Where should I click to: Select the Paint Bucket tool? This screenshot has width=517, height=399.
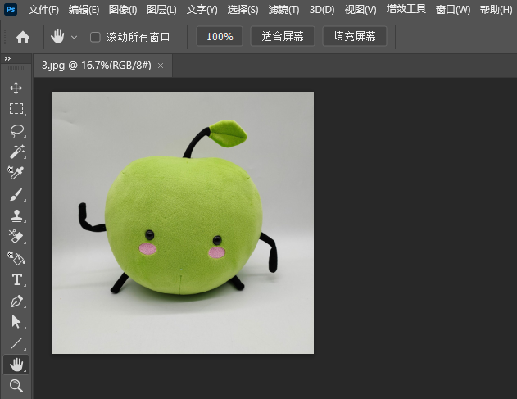[16, 258]
